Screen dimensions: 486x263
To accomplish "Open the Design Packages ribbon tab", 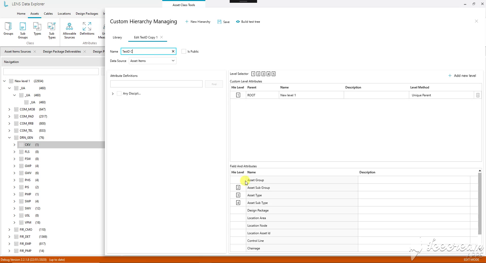I will [x=87, y=14].
